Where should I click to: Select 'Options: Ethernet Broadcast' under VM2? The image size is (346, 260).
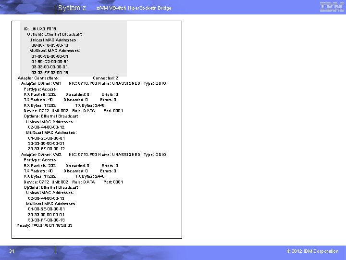point(51,187)
